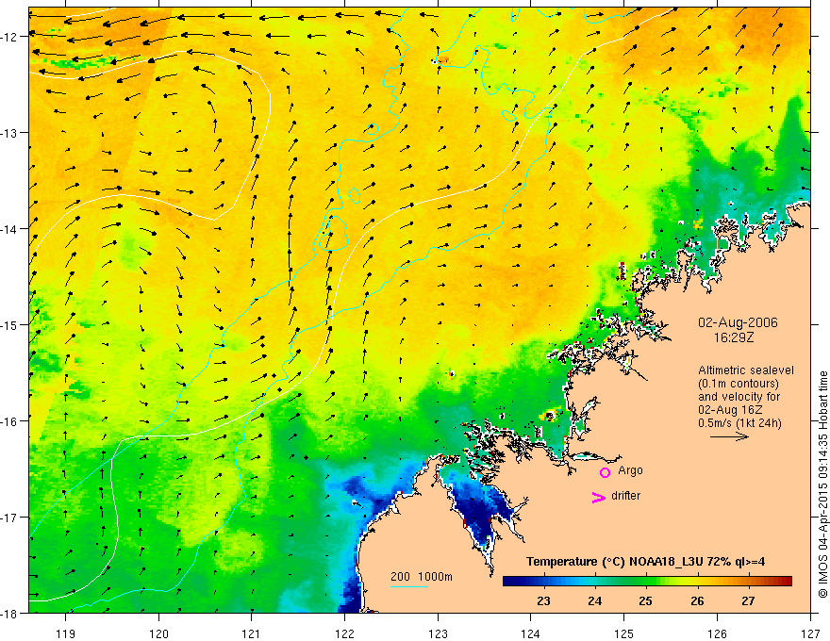830x641 pixels.
Task: Click the IMOS copyright timestamp text
Action: pos(823,485)
